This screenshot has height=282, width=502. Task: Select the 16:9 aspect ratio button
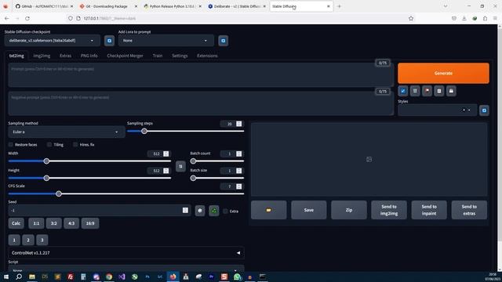click(x=90, y=223)
